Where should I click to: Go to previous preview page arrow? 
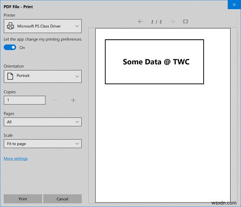pyautogui.click(x=140, y=22)
